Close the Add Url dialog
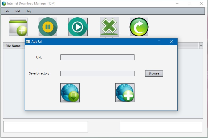Viewport: 208px width, 138px height. coord(171,42)
